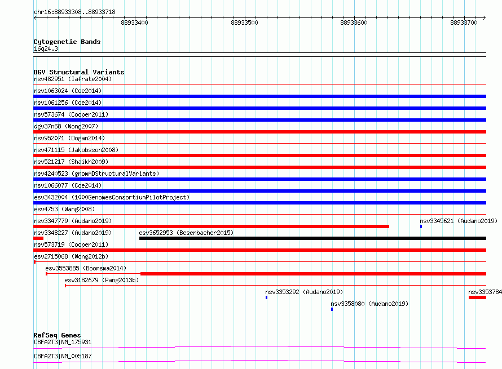
Task: Select the esv3182679 (Pang2013b) label
Action: tap(102, 280)
